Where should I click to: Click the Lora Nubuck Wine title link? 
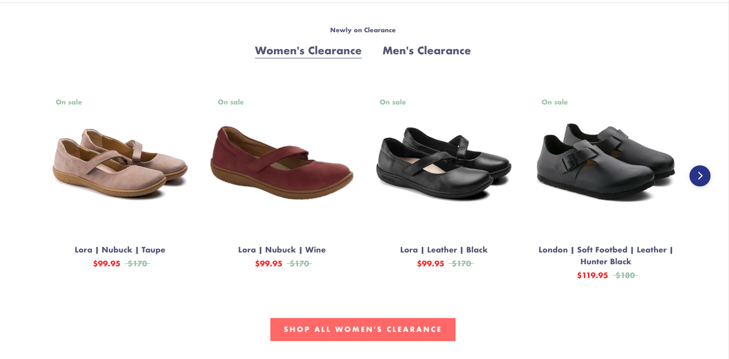pyautogui.click(x=282, y=250)
